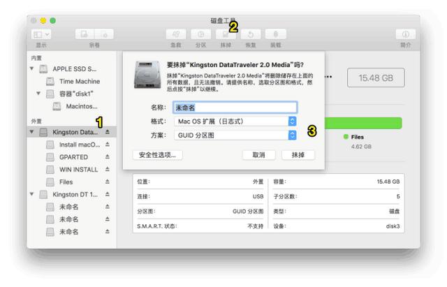
Task: Collapse the container disk1 tree
Action: coord(38,94)
